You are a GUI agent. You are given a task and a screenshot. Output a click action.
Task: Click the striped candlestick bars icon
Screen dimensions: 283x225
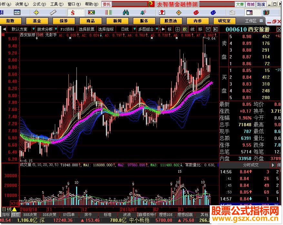tap(109, 12)
